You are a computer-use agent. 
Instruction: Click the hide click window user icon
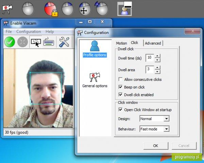coord(125,9)
